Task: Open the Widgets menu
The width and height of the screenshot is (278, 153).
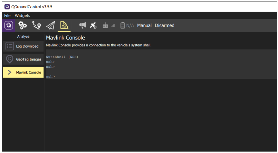Action: point(22,16)
